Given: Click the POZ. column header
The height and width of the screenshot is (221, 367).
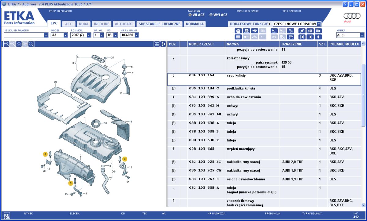Looking at the screenshot, I should (x=173, y=44).
